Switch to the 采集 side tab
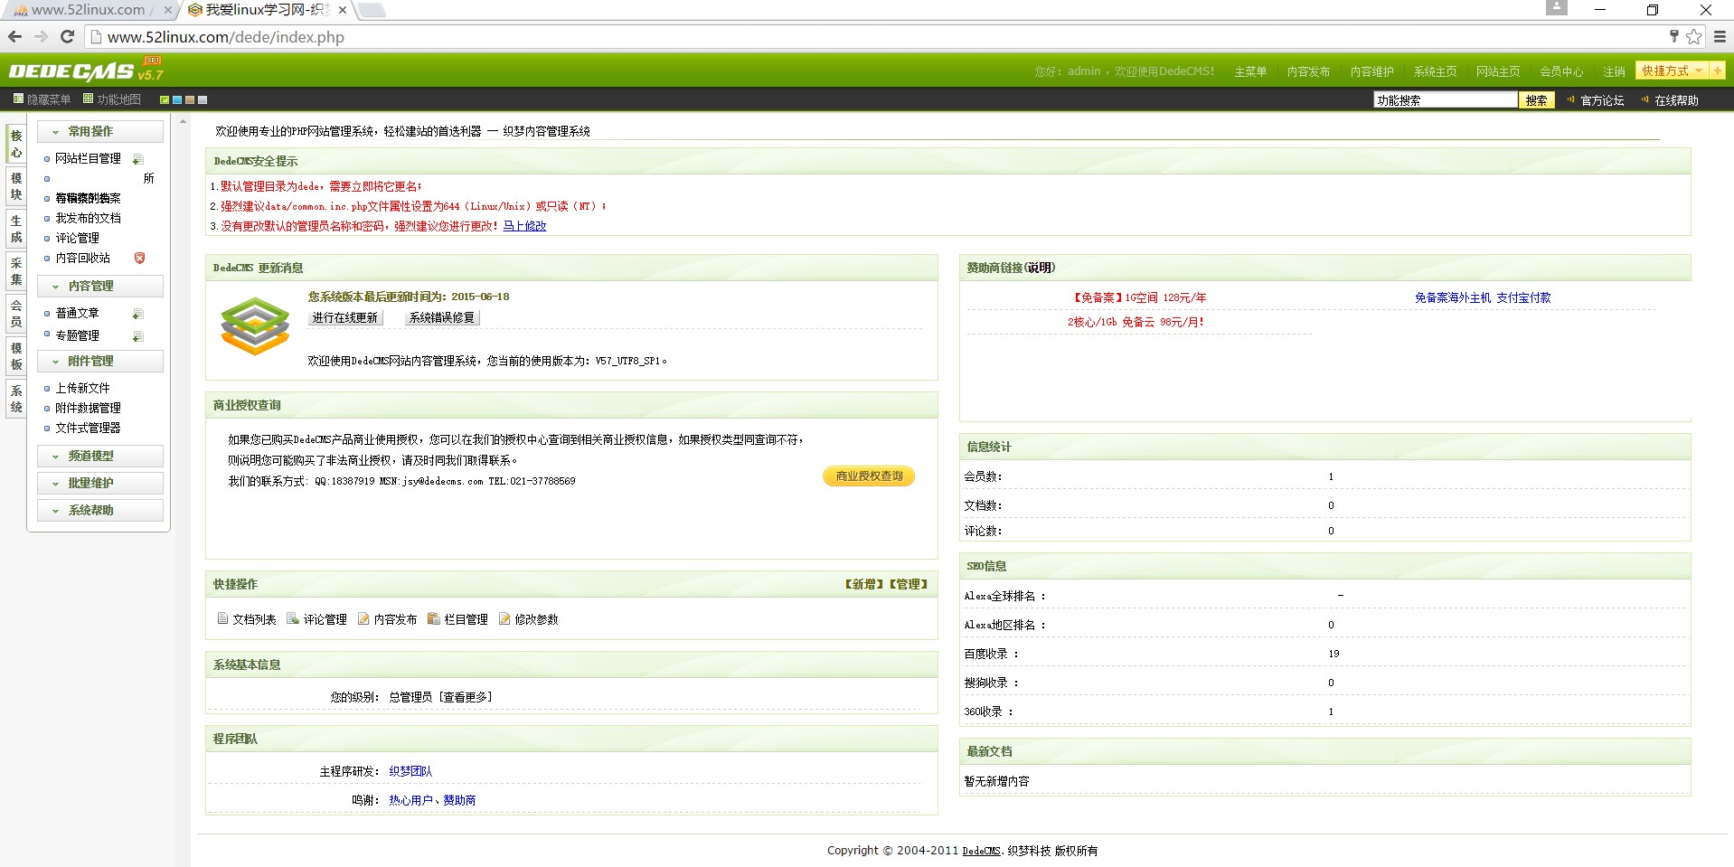 point(16,271)
